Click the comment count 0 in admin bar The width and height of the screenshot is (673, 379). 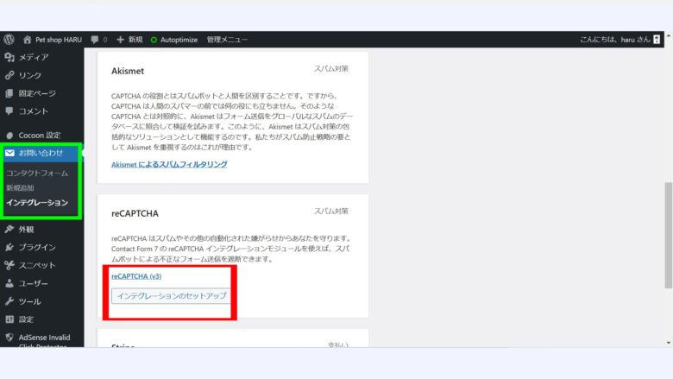pyautogui.click(x=105, y=40)
